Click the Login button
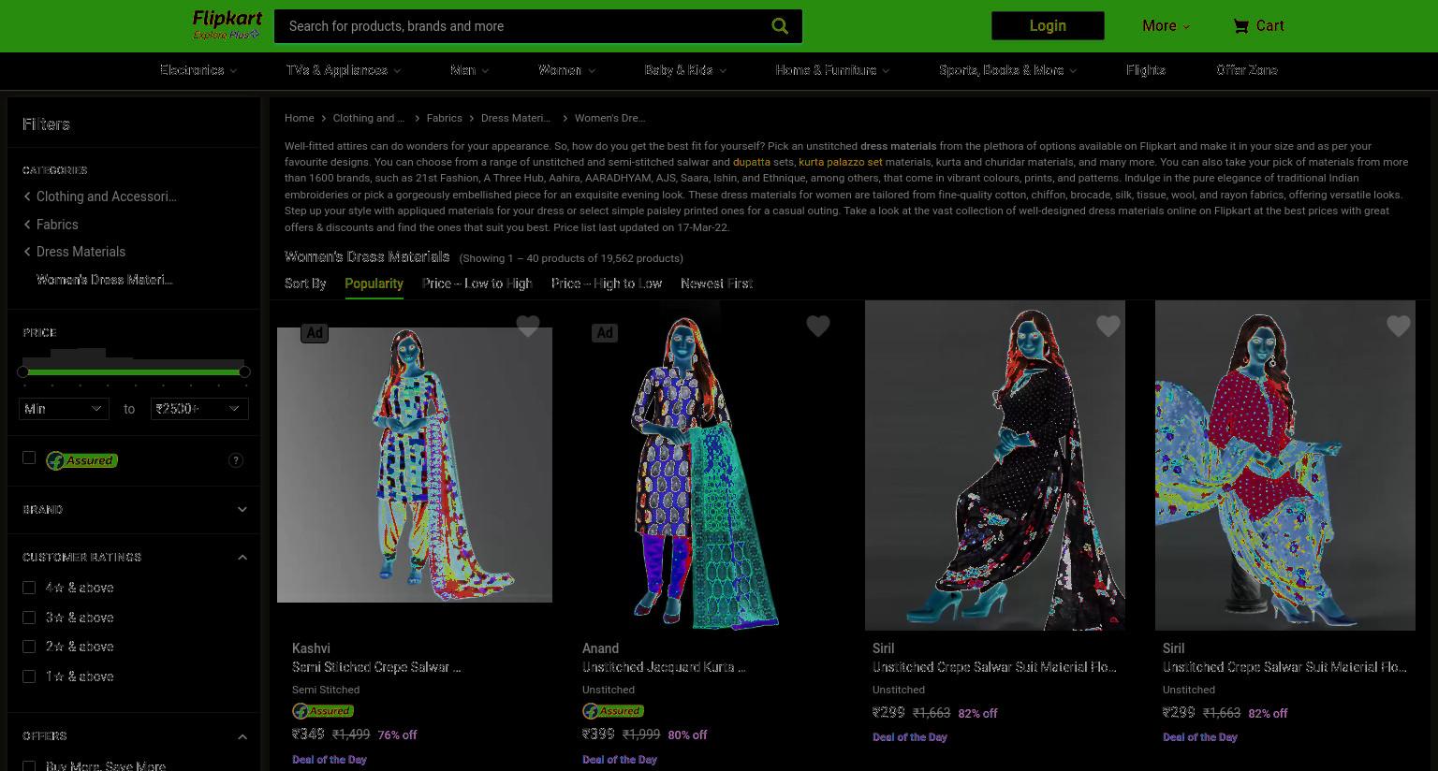Image resolution: width=1438 pixels, height=771 pixels. coord(1048,26)
